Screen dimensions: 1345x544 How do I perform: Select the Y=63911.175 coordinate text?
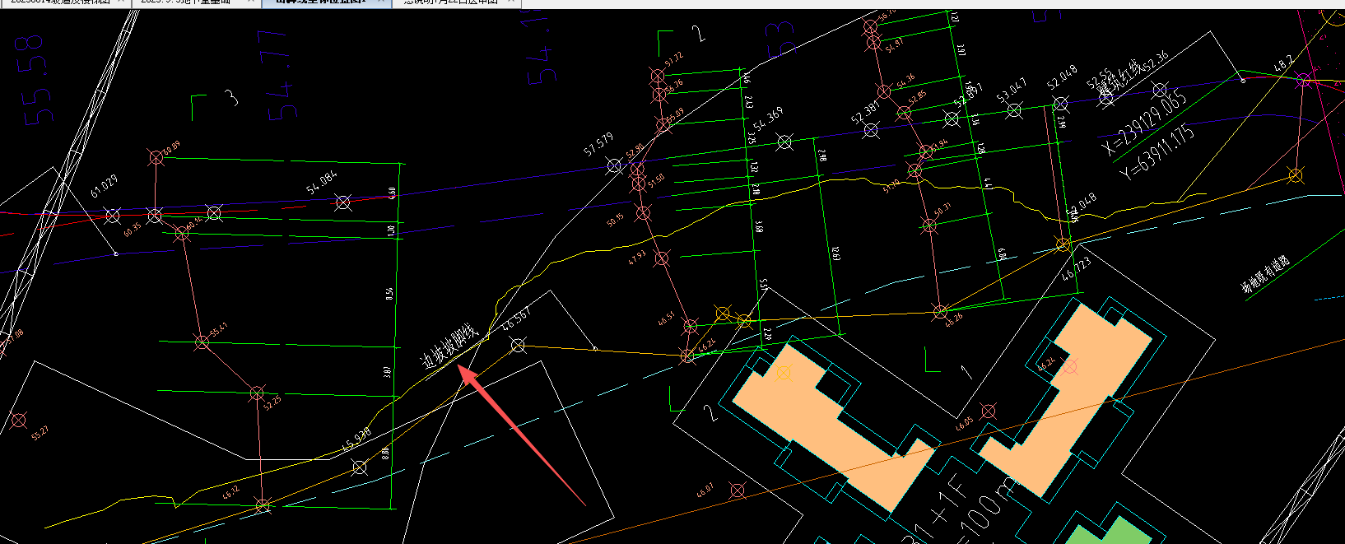pyautogui.click(x=1157, y=152)
